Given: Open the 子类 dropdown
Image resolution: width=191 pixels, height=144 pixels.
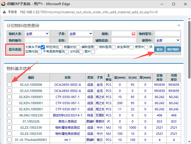Looking at the screenshot, I should [x=80, y=34].
